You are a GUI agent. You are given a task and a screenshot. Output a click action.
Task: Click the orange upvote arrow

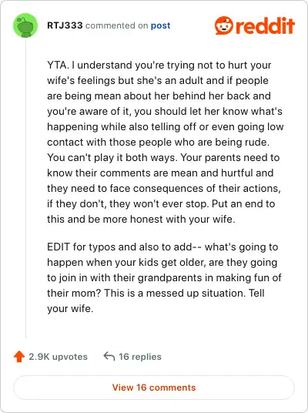pyautogui.click(x=19, y=357)
